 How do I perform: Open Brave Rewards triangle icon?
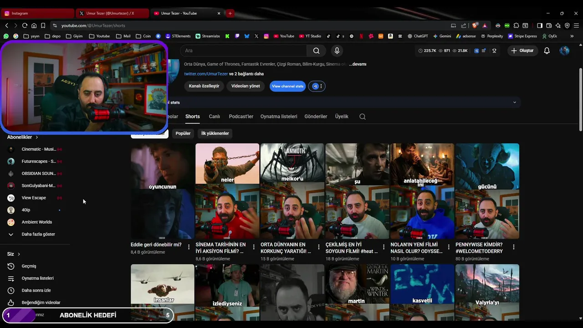coord(484,26)
